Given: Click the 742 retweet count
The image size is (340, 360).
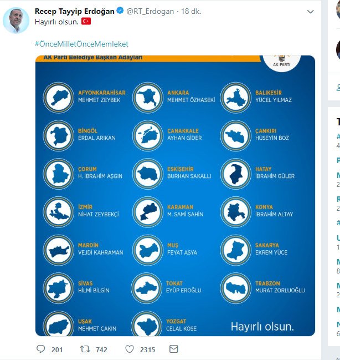Looking at the screenshot, I should click(x=102, y=349).
